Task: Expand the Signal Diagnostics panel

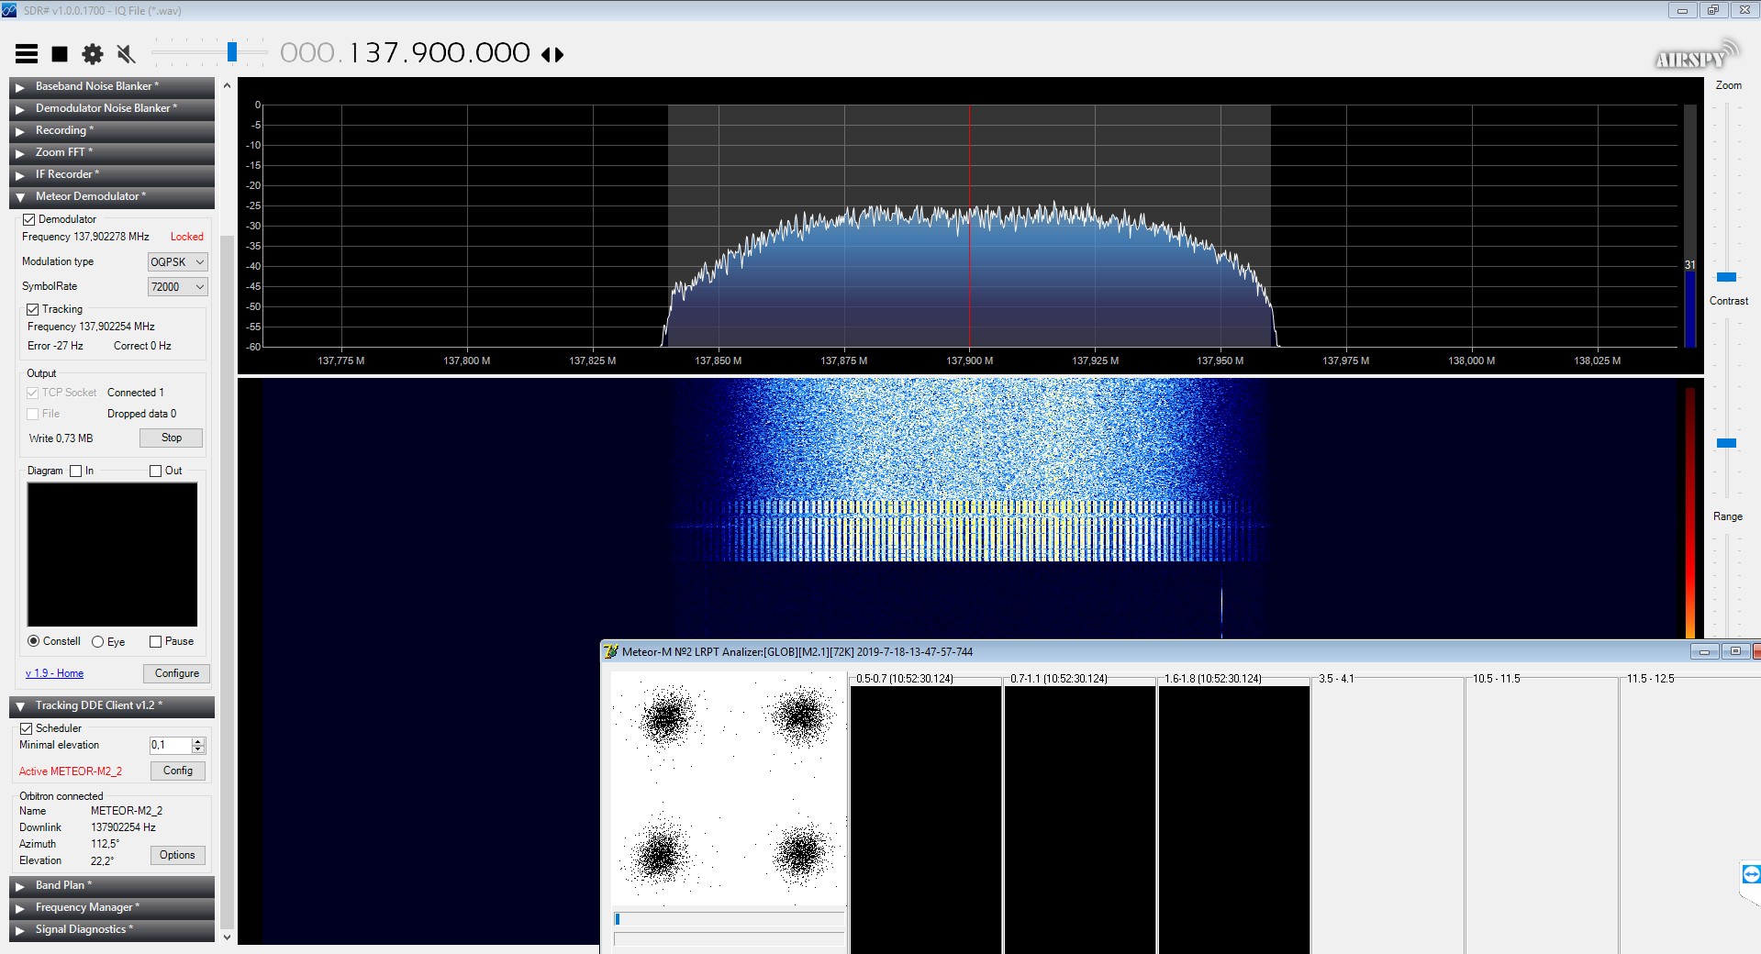Action: pyautogui.click(x=112, y=929)
